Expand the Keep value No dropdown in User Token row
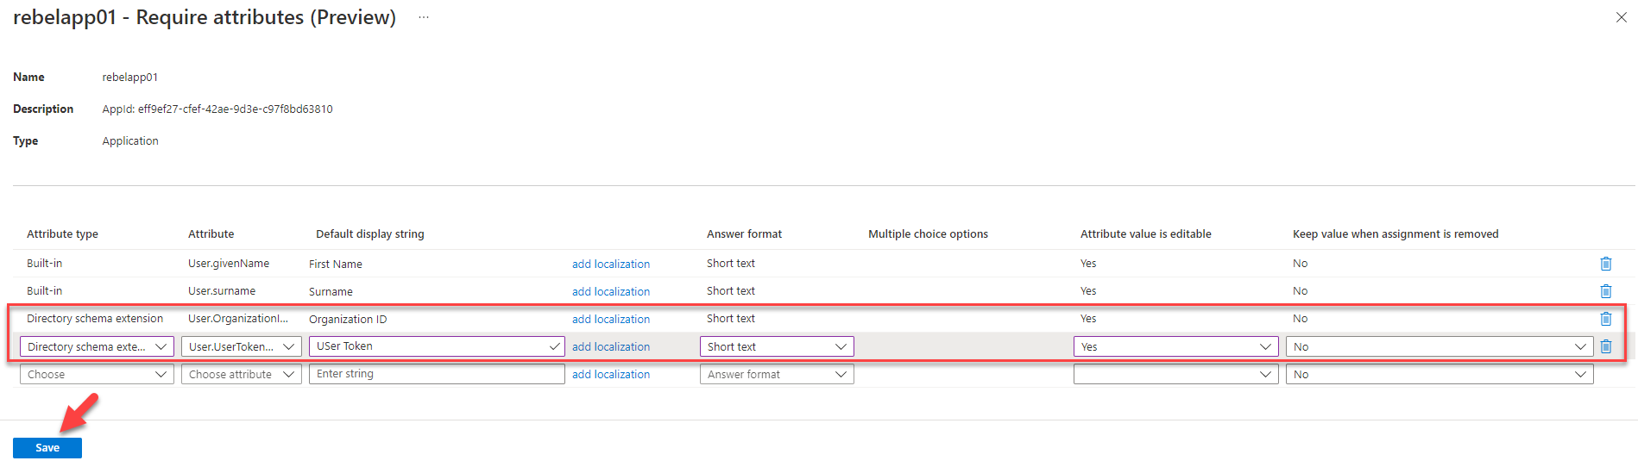The width and height of the screenshot is (1638, 467). pos(1440,346)
